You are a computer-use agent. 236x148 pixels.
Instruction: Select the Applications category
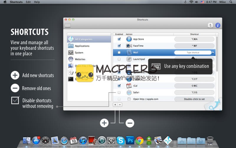click(x=82, y=46)
